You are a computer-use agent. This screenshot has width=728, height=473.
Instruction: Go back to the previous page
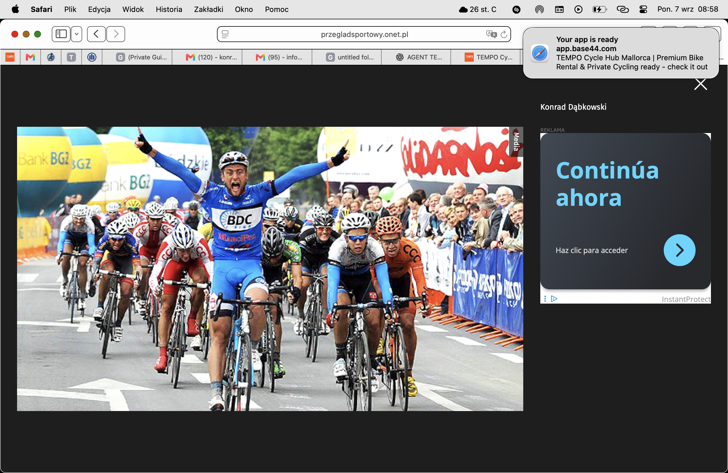point(96,34)
